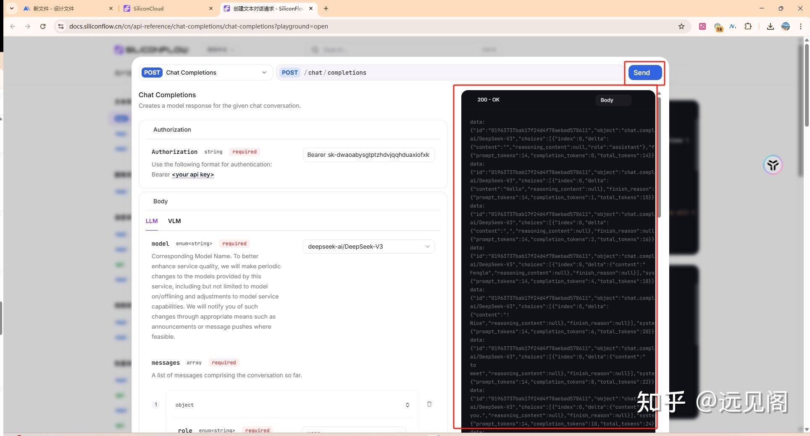Open the Chrome three-dot menu
Screen dimensions: 810x436
tap(801, 26)
